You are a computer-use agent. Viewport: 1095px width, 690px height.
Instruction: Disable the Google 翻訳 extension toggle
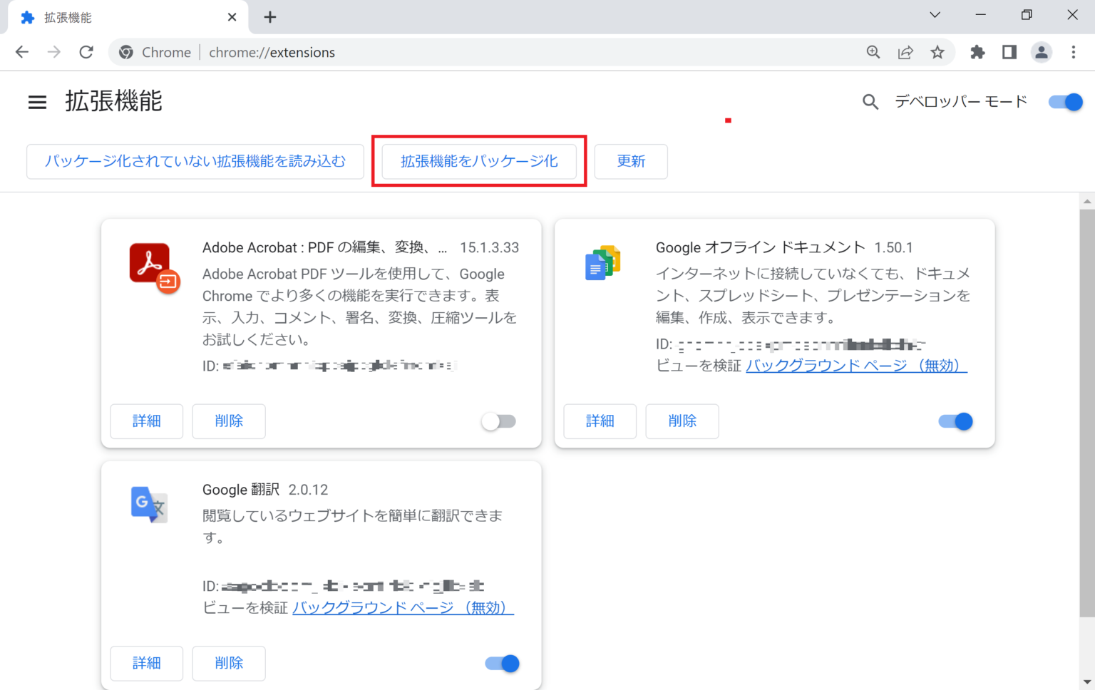tap(501, 663)
